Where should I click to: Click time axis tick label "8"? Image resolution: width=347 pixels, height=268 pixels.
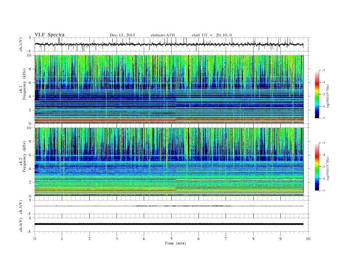tap(253, 239)
